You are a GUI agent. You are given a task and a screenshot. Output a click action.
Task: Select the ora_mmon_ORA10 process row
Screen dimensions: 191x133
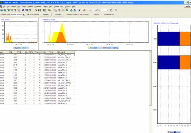pos(37,60)
